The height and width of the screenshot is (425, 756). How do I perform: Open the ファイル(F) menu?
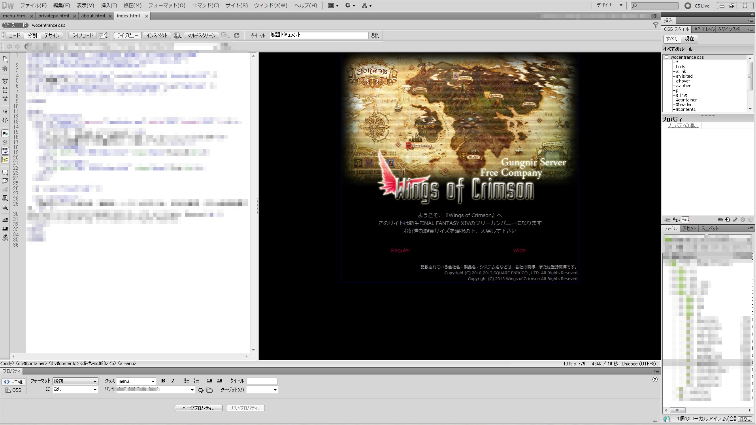click(x=33, y=6)
